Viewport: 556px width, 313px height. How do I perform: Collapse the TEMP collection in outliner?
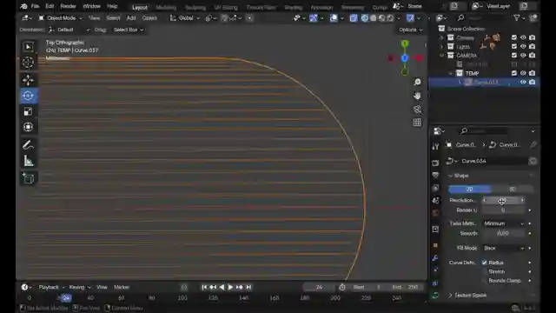[x=450, y=73]
